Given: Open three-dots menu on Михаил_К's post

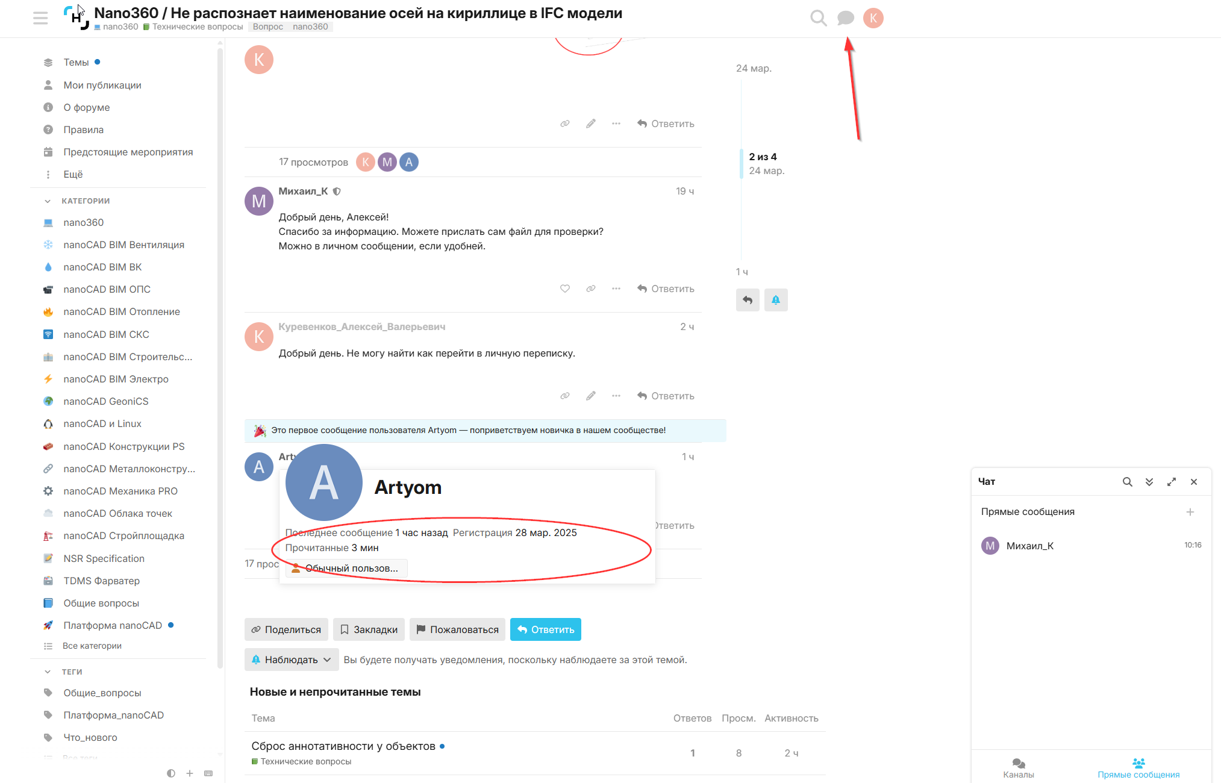Looking at the screenshot, I should (x=616, y=289).
